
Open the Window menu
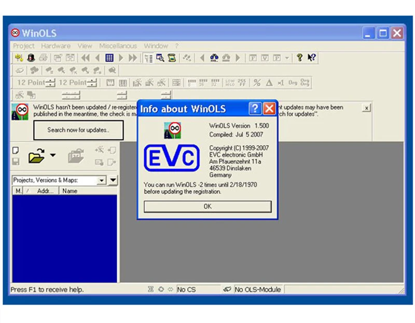(156, 46)
